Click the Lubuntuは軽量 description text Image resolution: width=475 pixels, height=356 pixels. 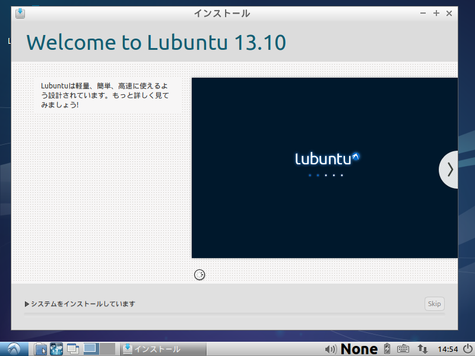point(105,96)
